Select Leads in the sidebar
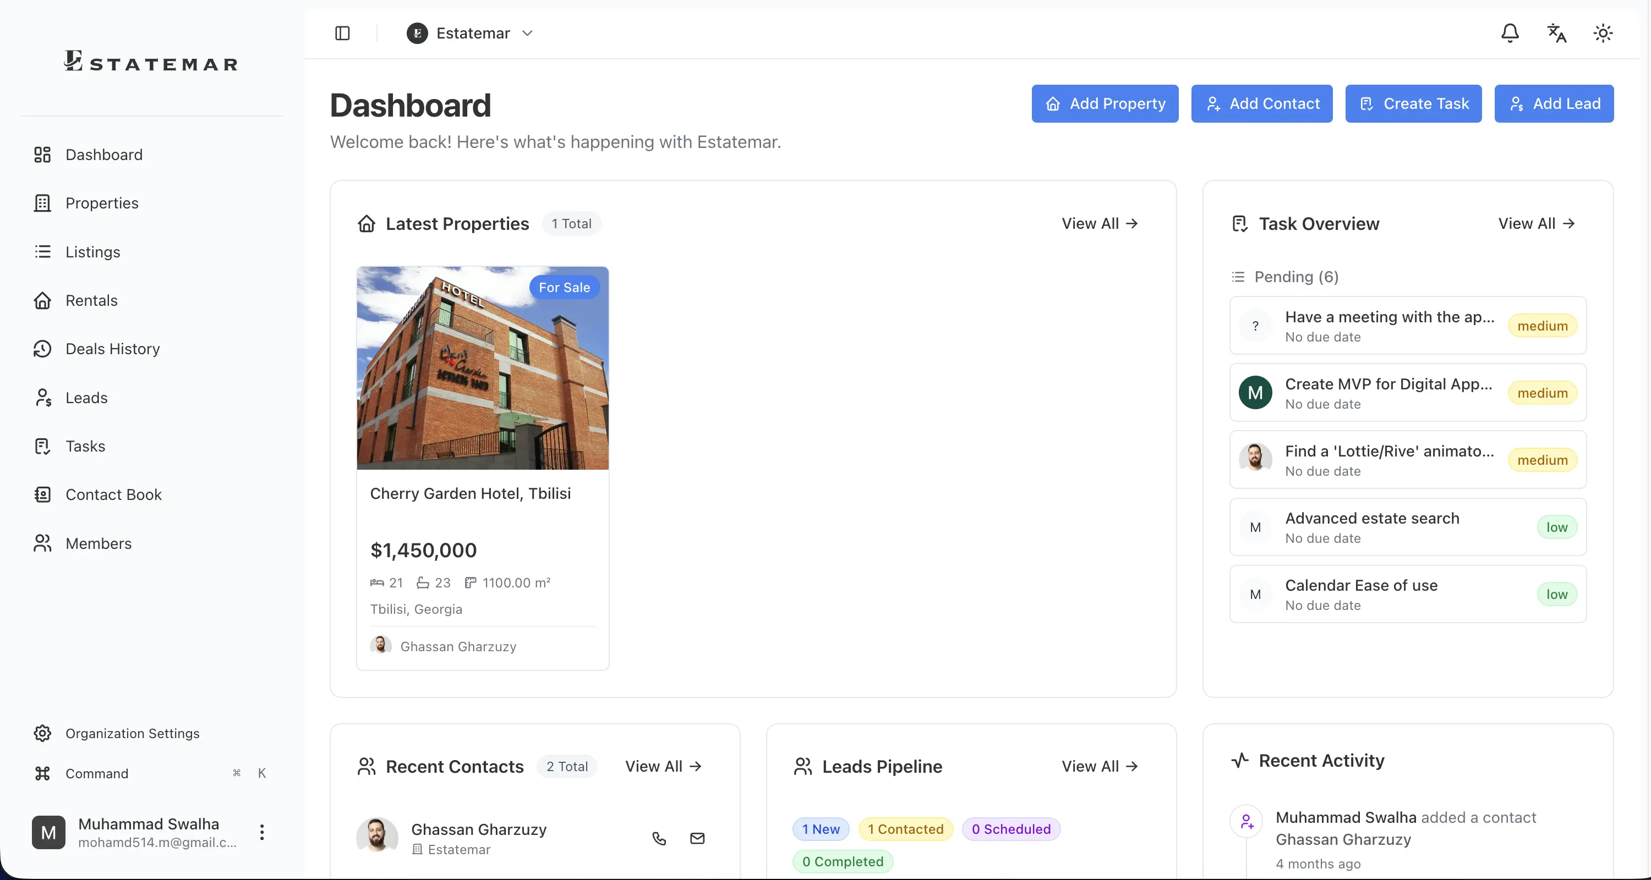The height and width of the screenshot is (880, 1651). click(x=86, y=397)
